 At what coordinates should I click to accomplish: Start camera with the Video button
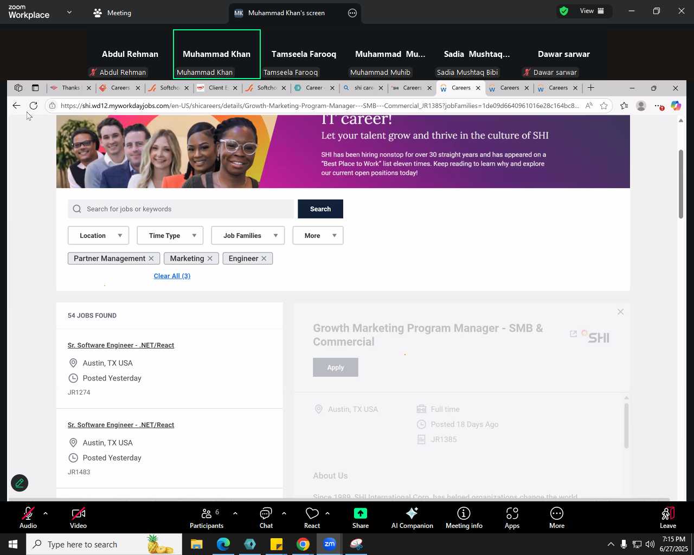point(78,518)
